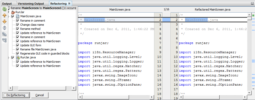Click the RunJar project coffee cup icon
The height and width of the screenshot is (100, 255).
pos(13,12)
